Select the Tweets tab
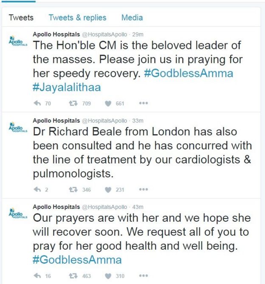 click(x=21, y=18)
